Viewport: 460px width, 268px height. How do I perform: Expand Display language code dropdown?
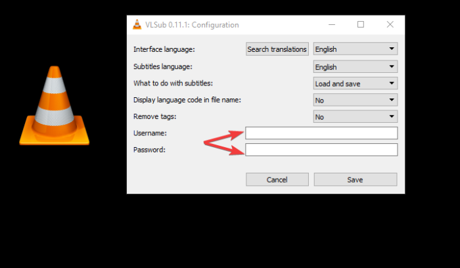356,100
